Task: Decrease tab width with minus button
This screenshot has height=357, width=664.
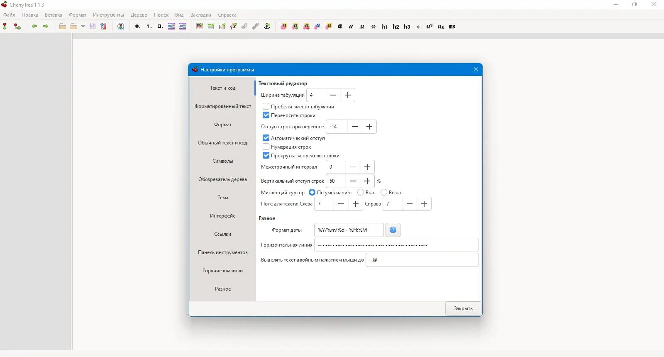Action: 333,95
